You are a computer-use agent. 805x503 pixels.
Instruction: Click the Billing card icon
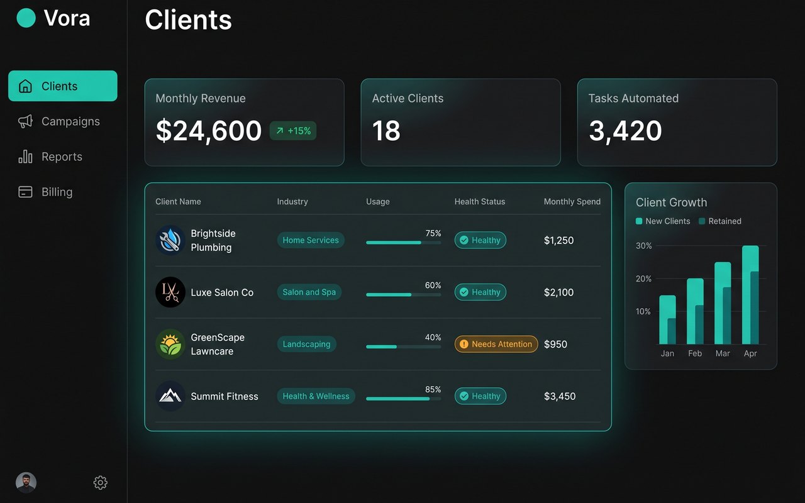point(25,192)
